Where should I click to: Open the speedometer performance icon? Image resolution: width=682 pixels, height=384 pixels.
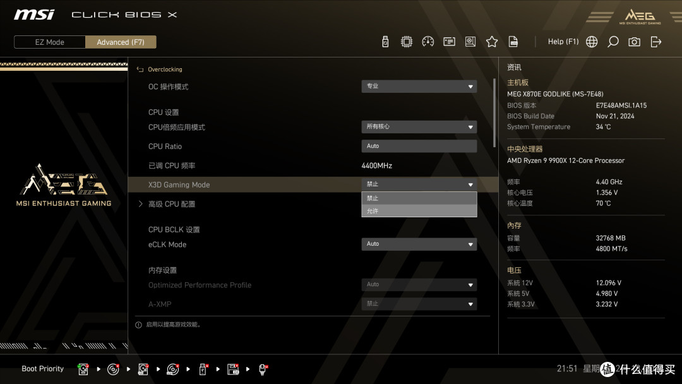(x=428, y=42)
